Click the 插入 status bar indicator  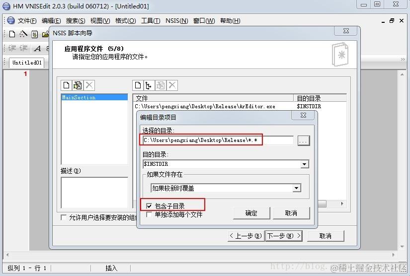(x=111, y=268)
